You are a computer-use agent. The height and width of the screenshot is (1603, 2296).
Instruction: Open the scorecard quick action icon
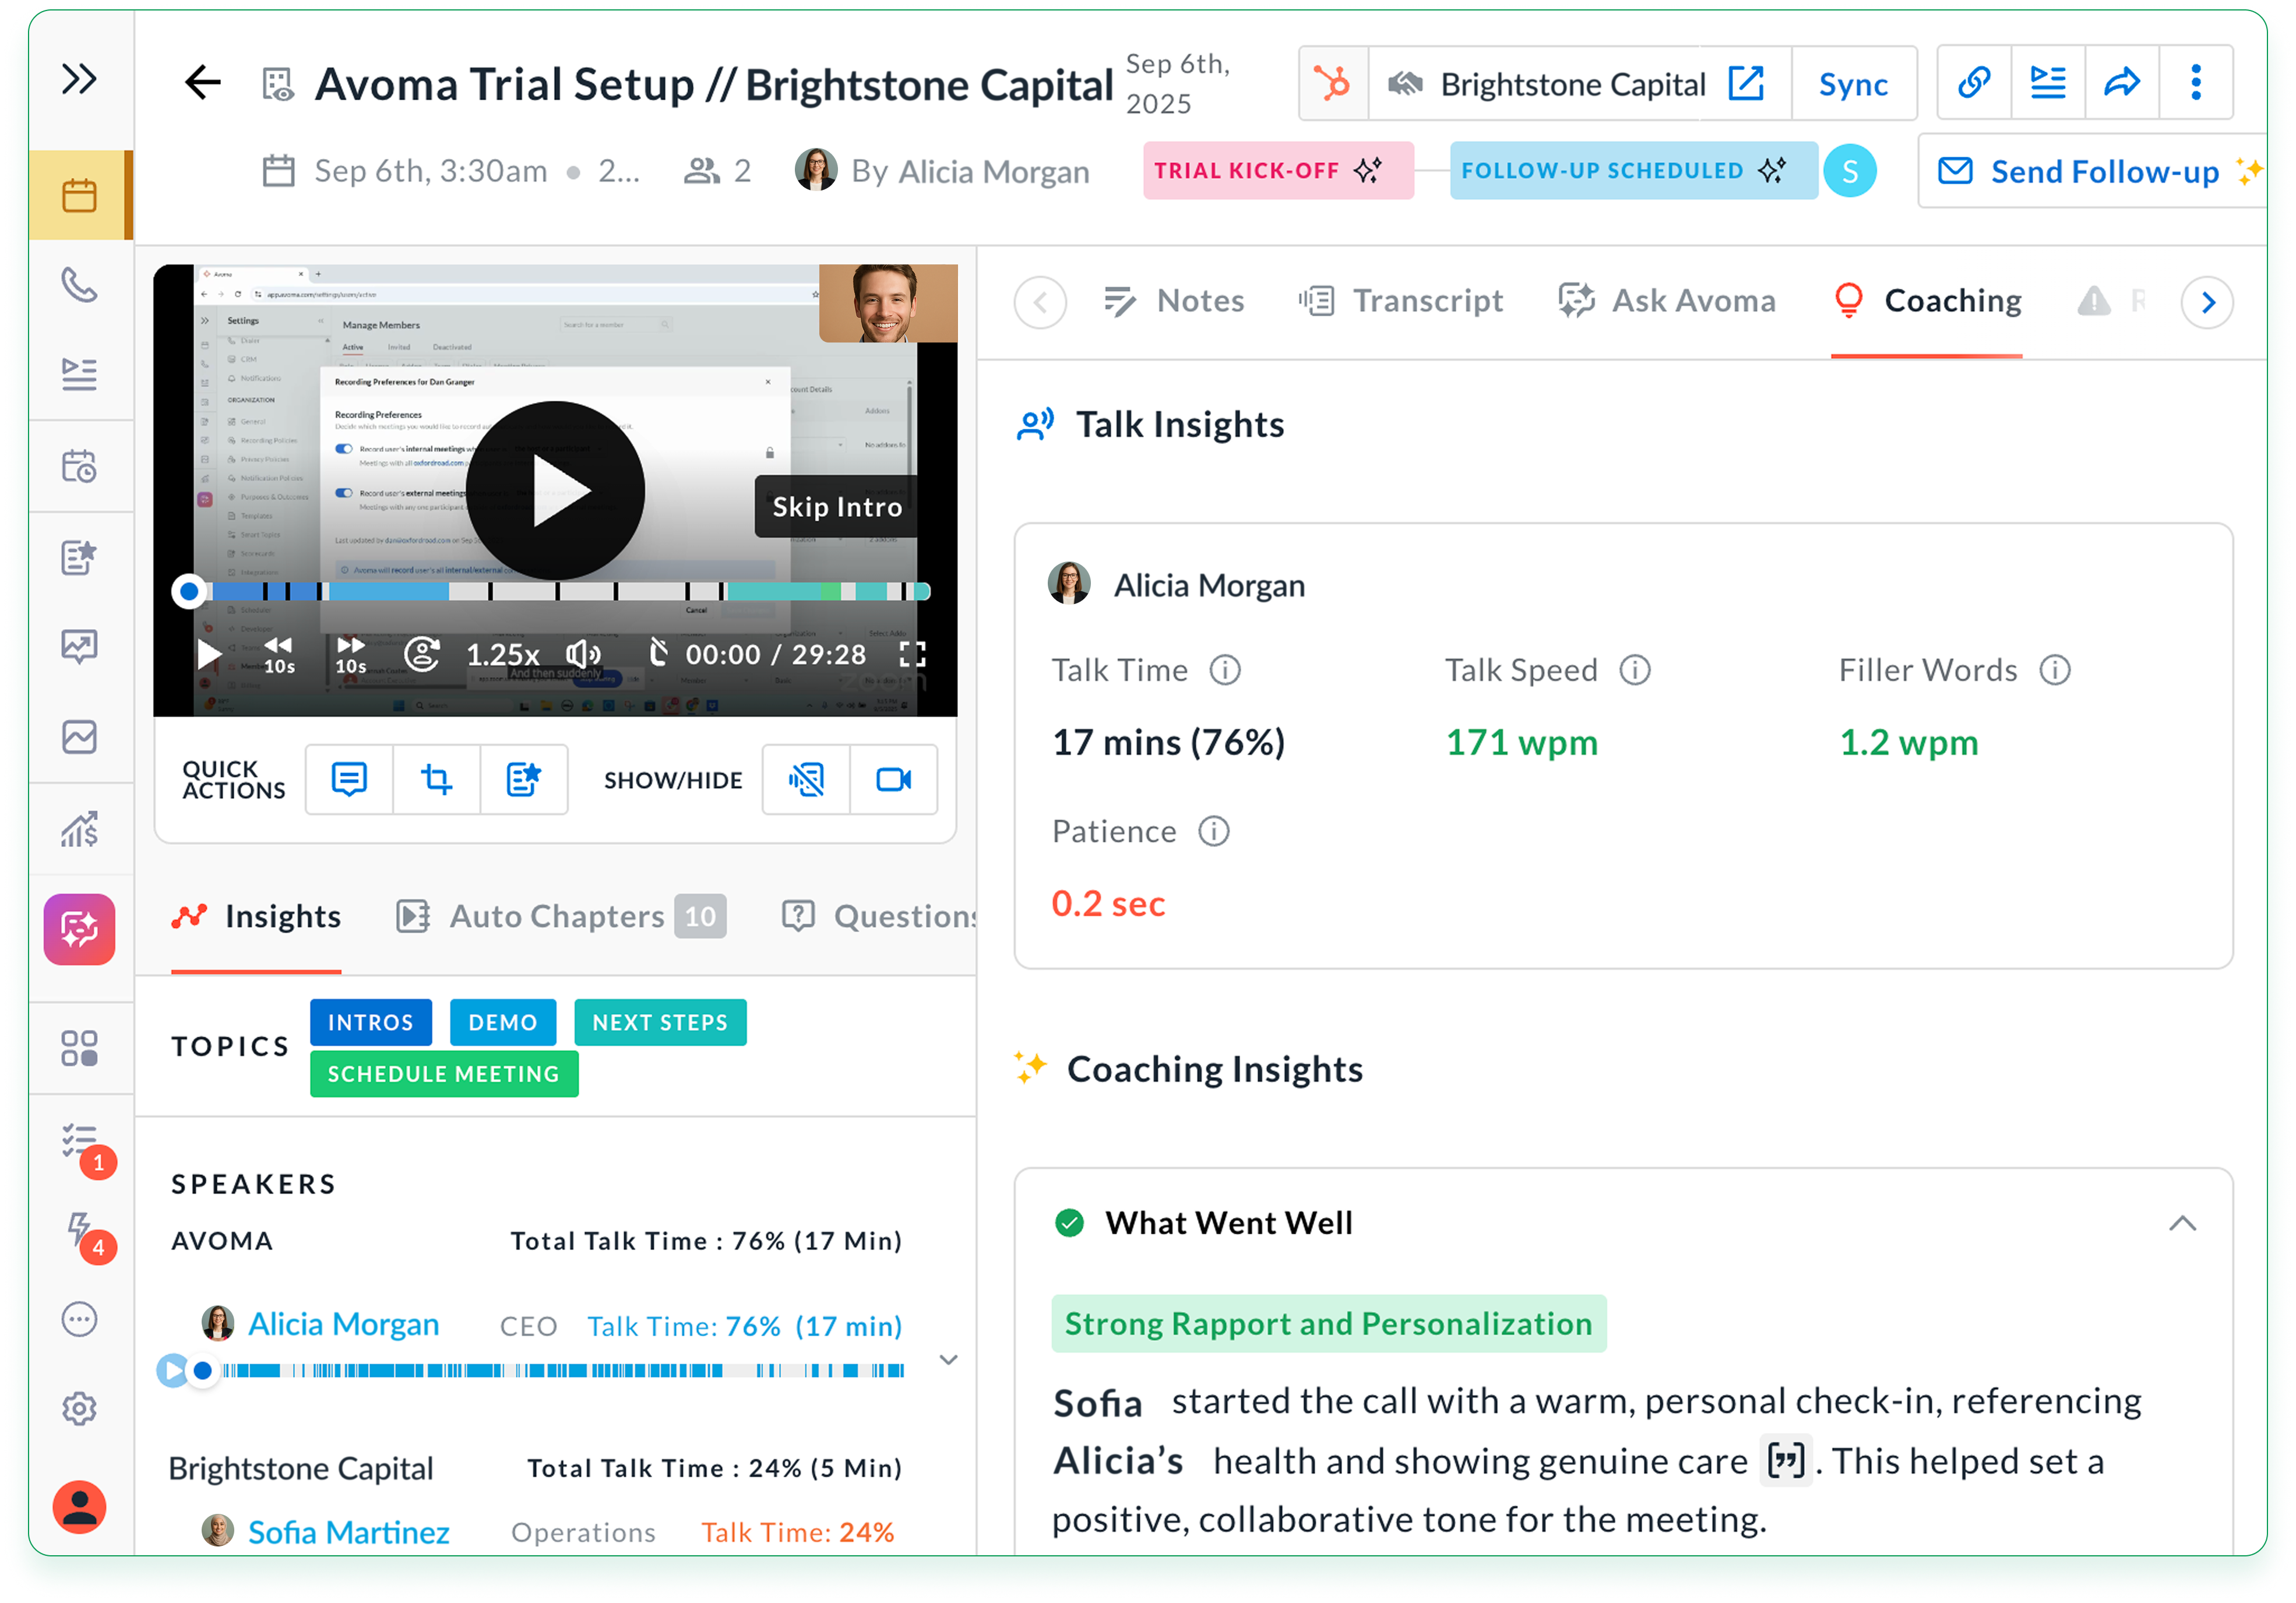pos(523,779)
